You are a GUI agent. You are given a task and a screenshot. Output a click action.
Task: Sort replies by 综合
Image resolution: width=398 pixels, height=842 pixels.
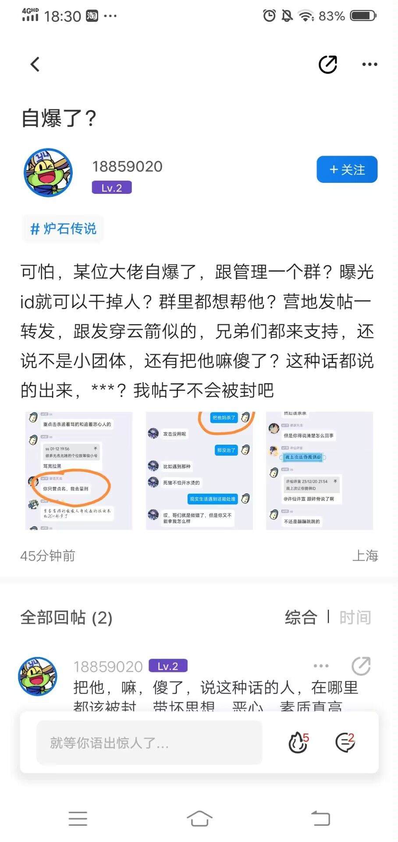click(301, 617)
